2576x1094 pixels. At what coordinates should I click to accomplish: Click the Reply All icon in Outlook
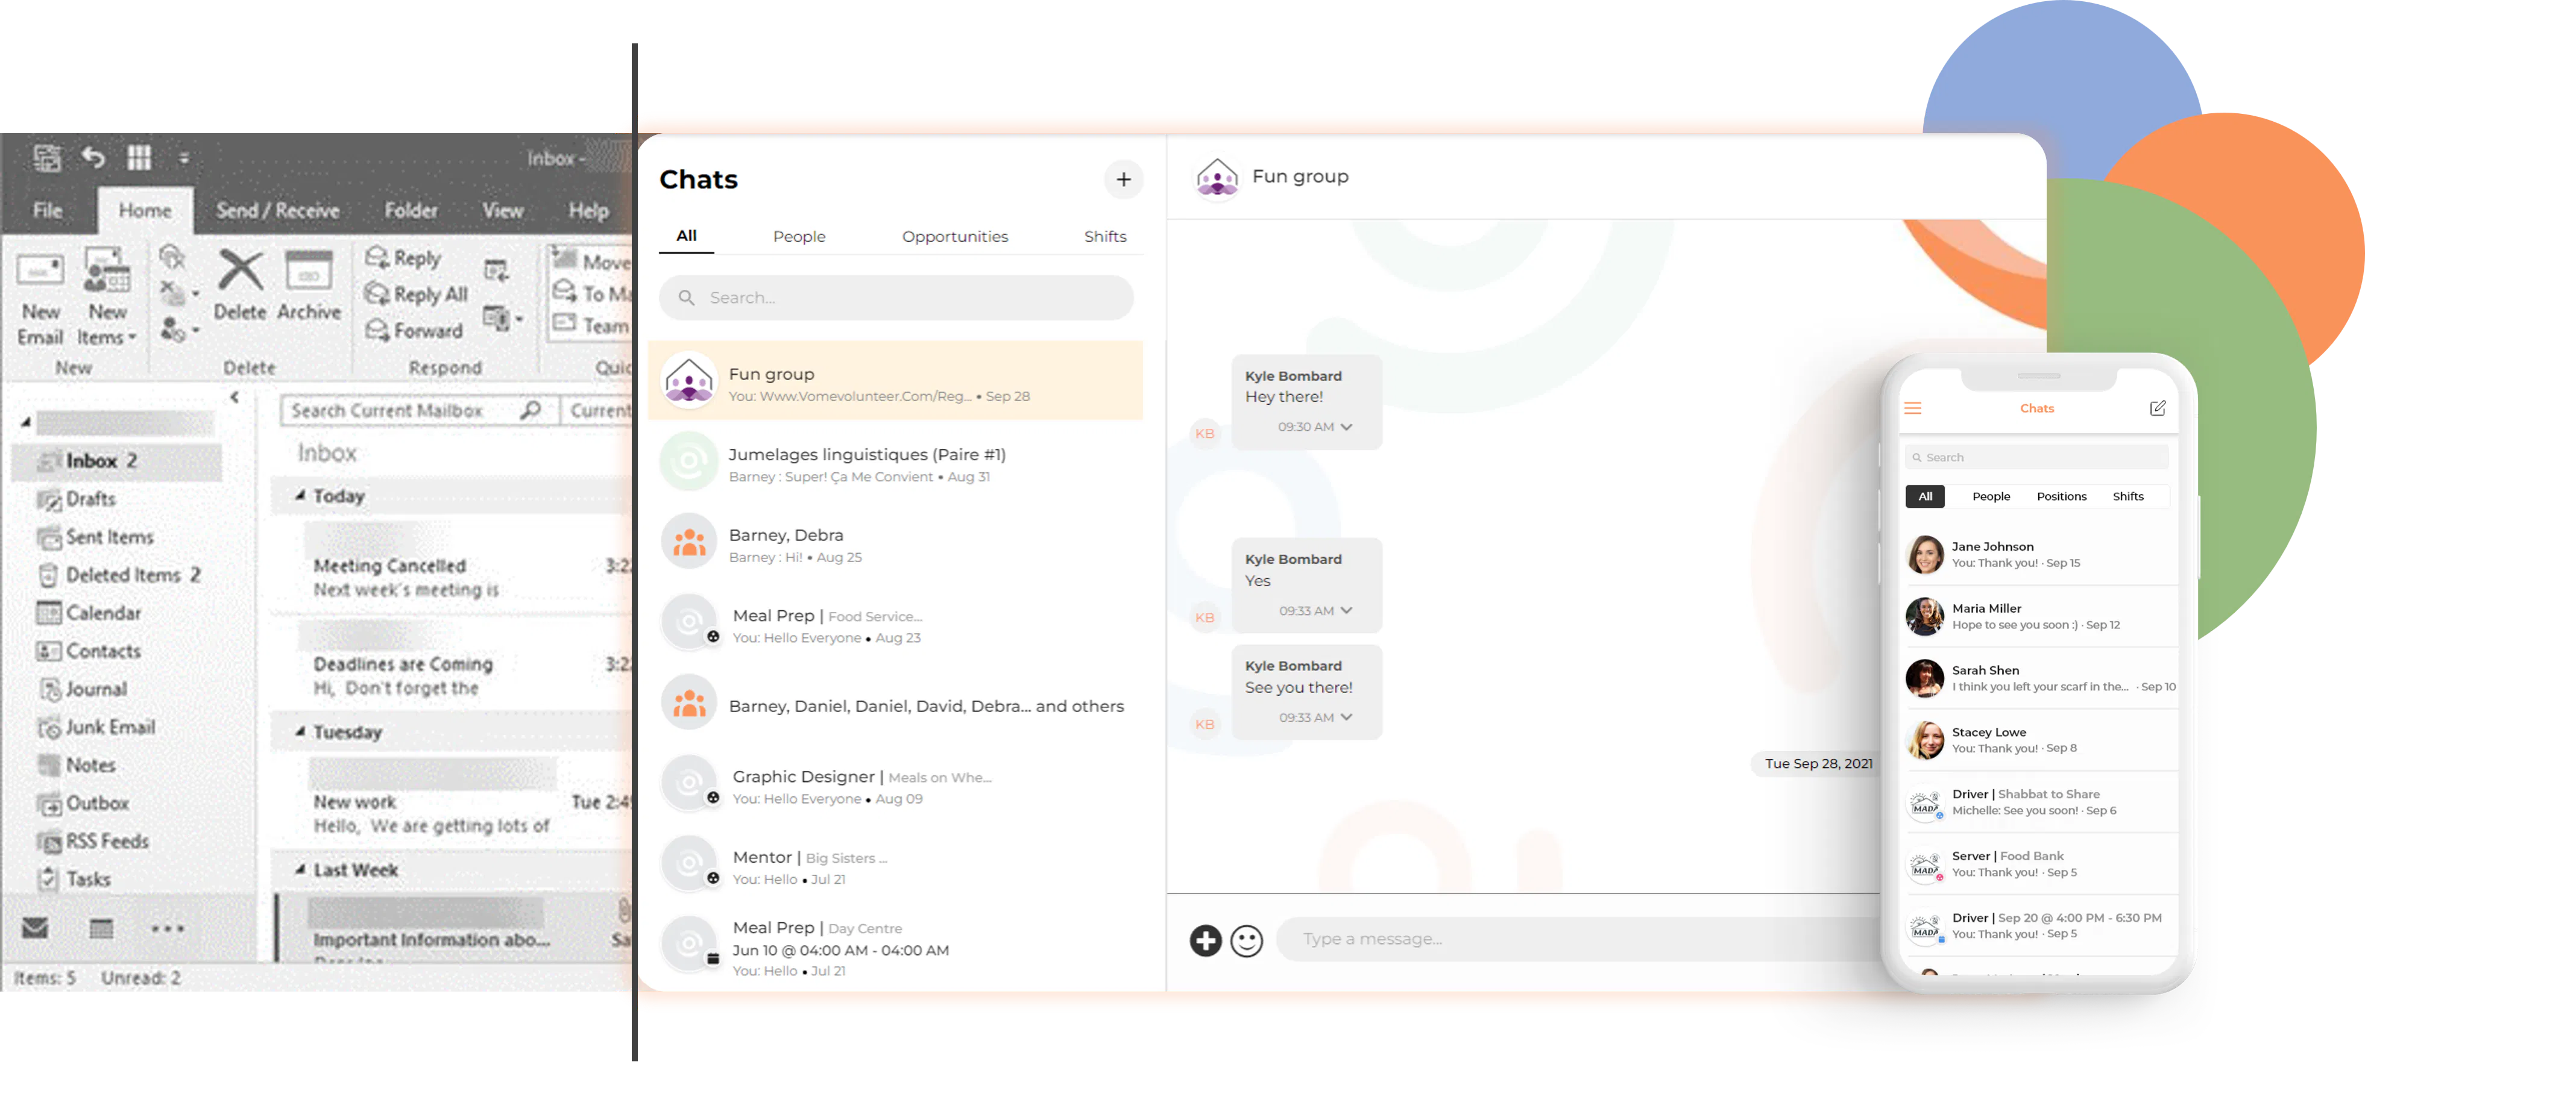[x=377, y=293]
